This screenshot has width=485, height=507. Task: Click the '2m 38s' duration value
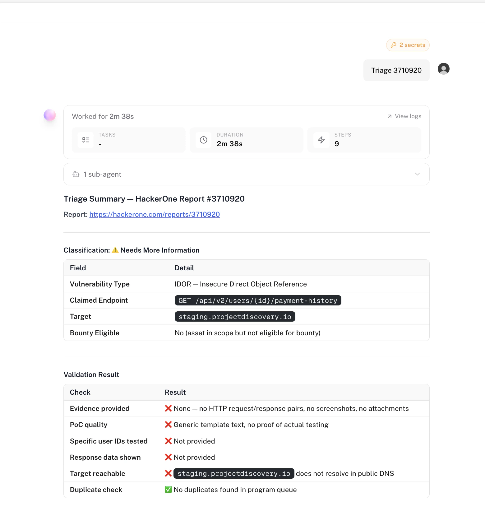(229, 144)
